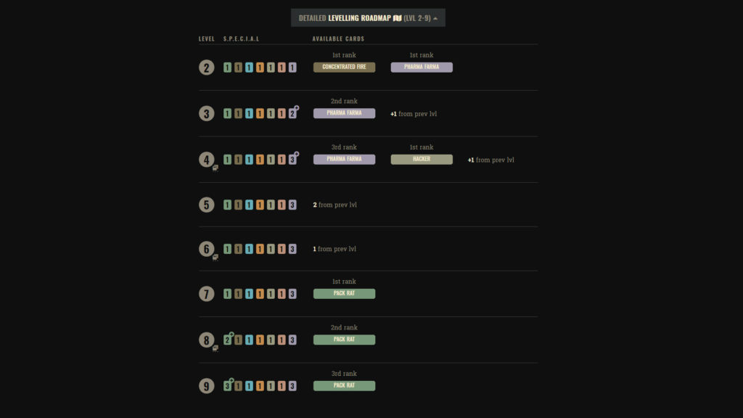Viewport: 743px width, 418px height.
Task: Choose the 2nd rank Pharma Farma card
Action: (x=344, y=113)
